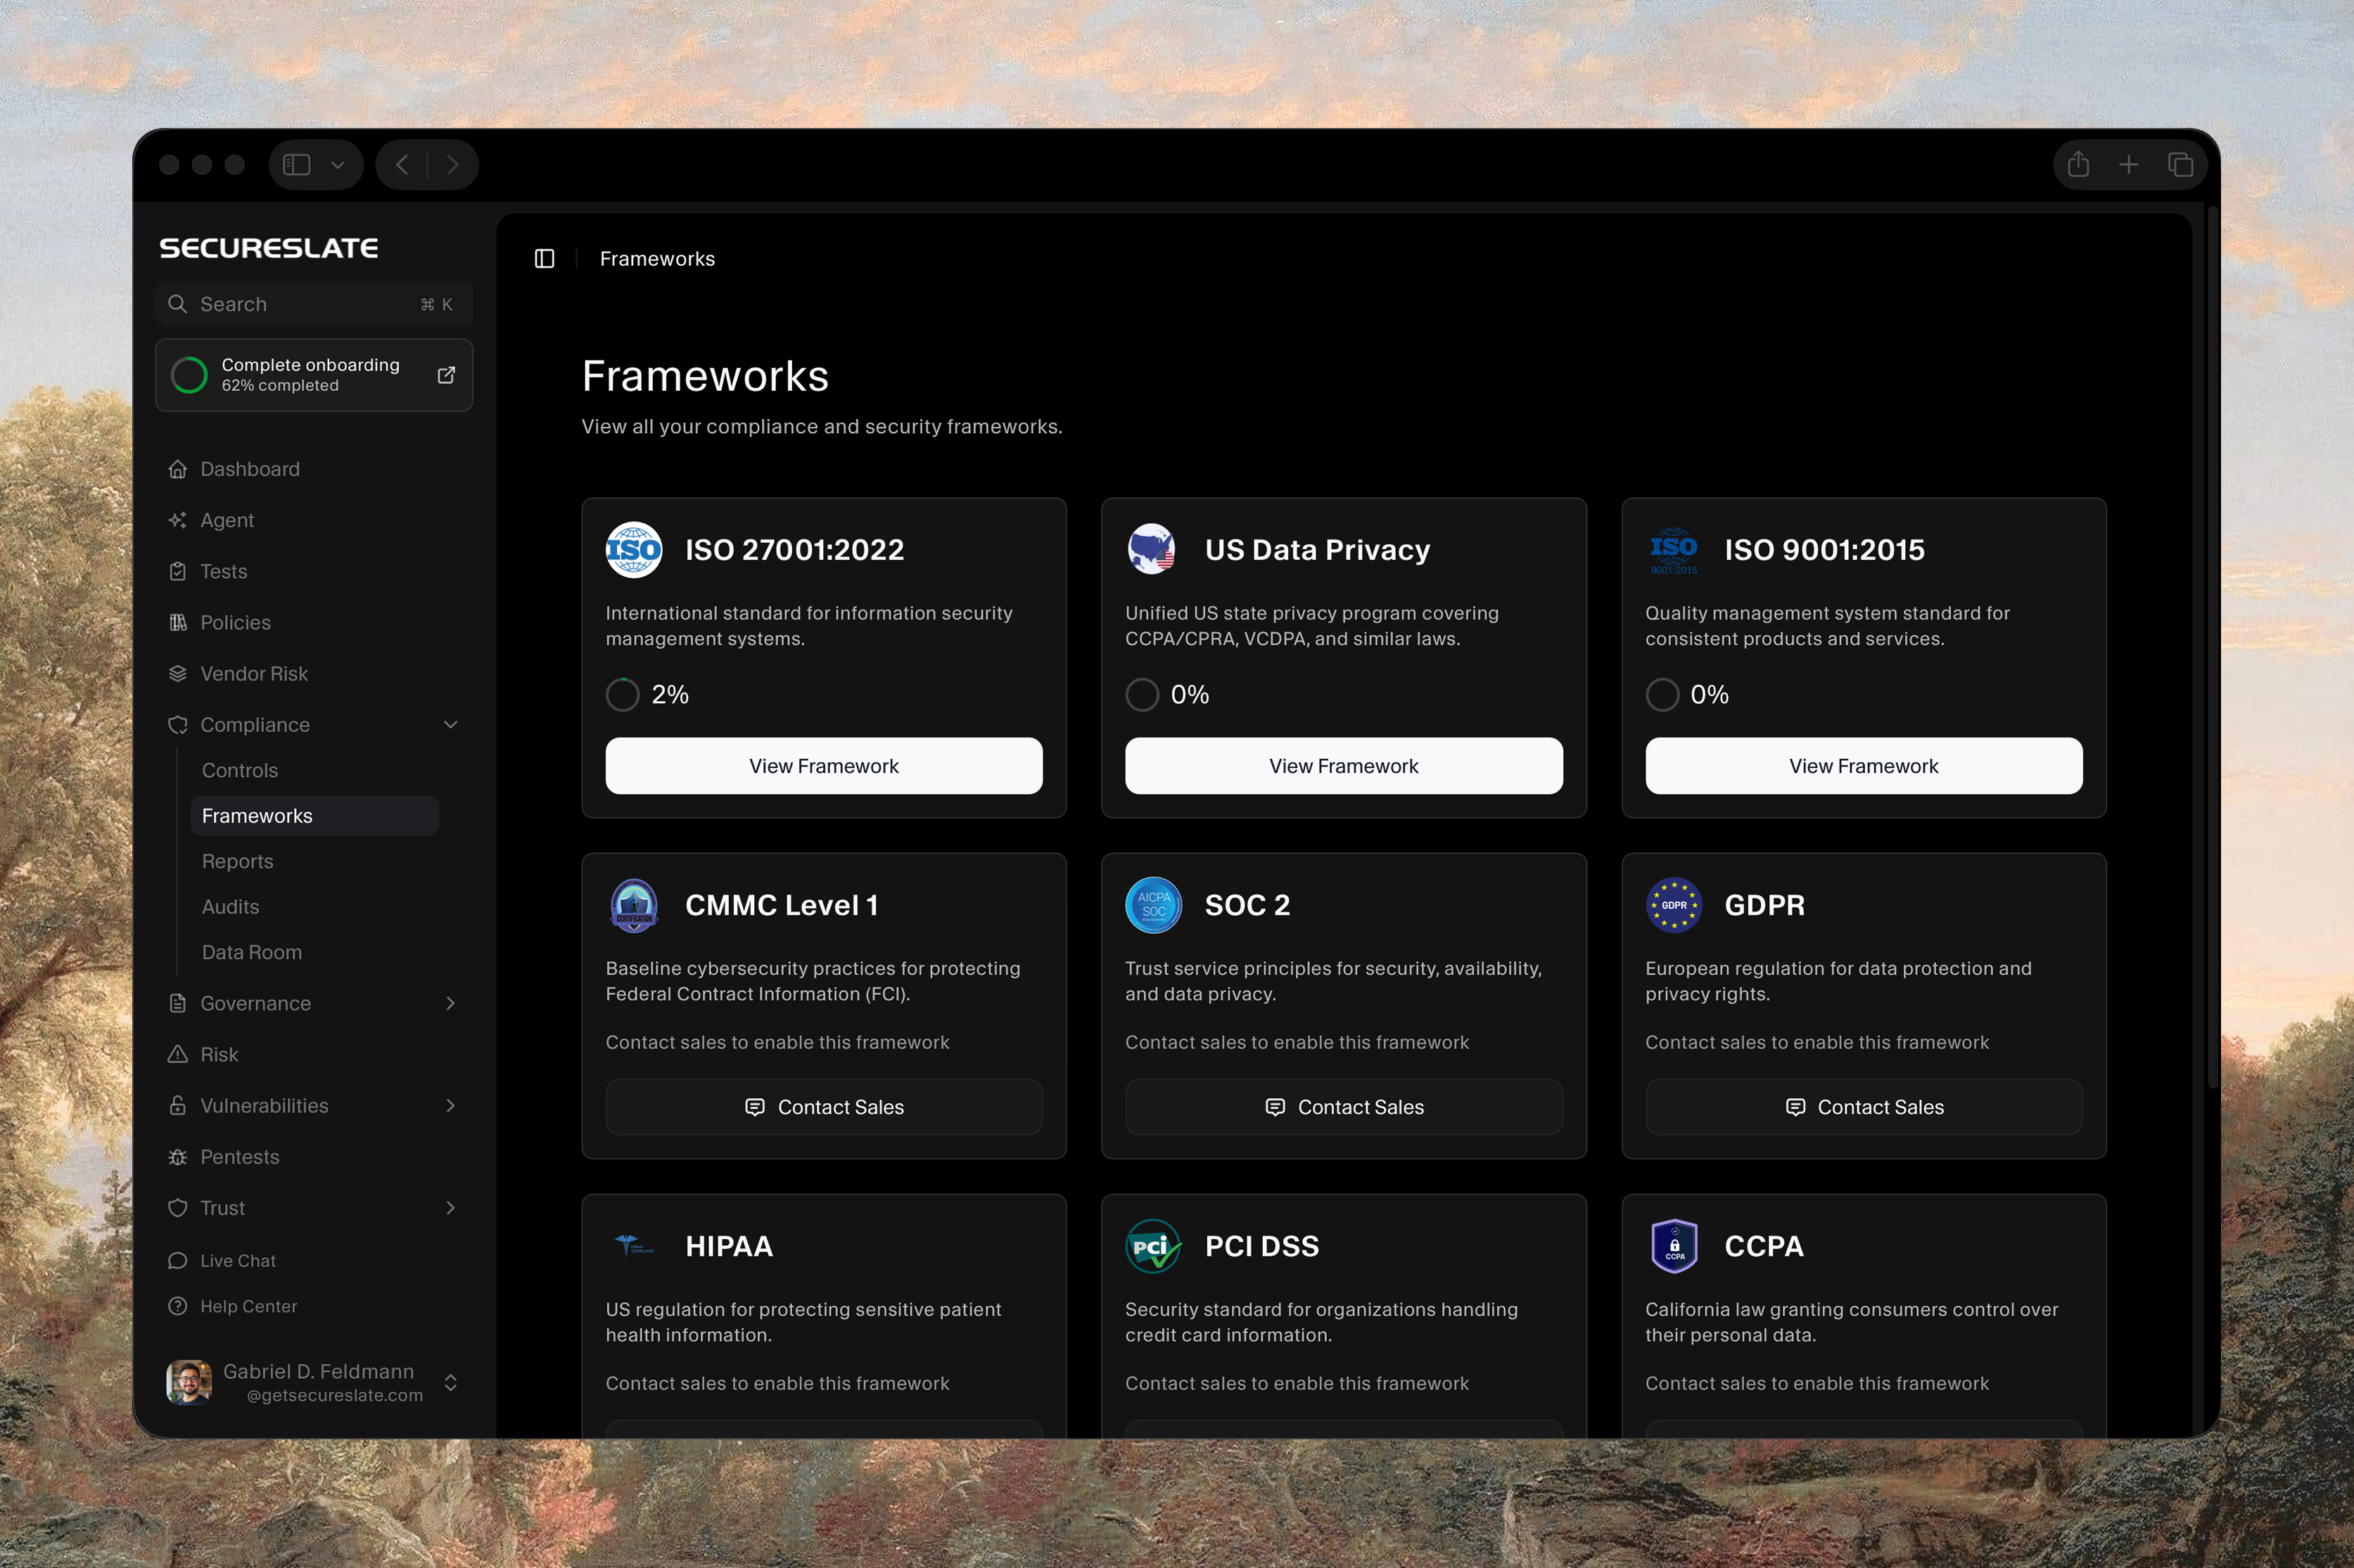The height and width of the screenshot is (1568, 2354).
Task: Open account switcher next to Gabriel D. Feldmann
Action: 450,1382
